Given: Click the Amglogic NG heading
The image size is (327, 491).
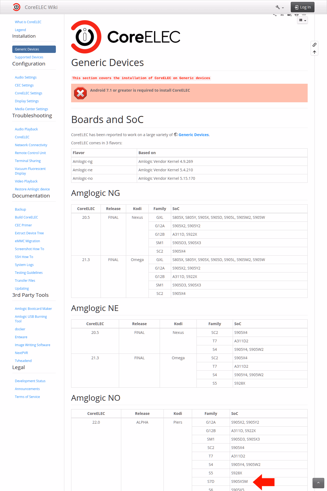Looking at the screenshot, I should point(96,193).
